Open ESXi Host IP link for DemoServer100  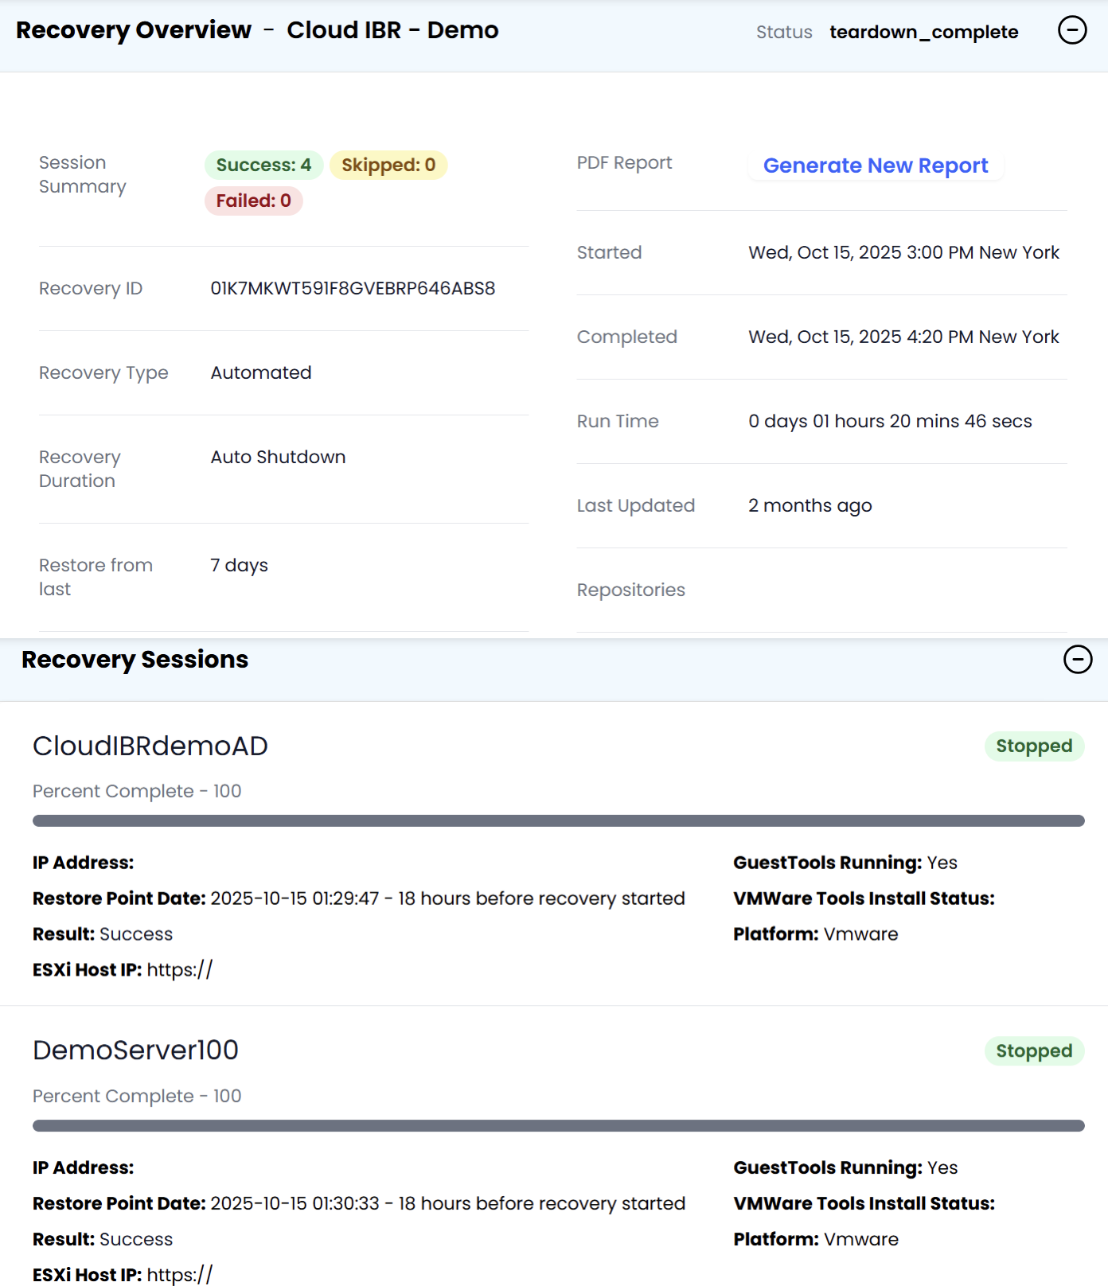180,1274
